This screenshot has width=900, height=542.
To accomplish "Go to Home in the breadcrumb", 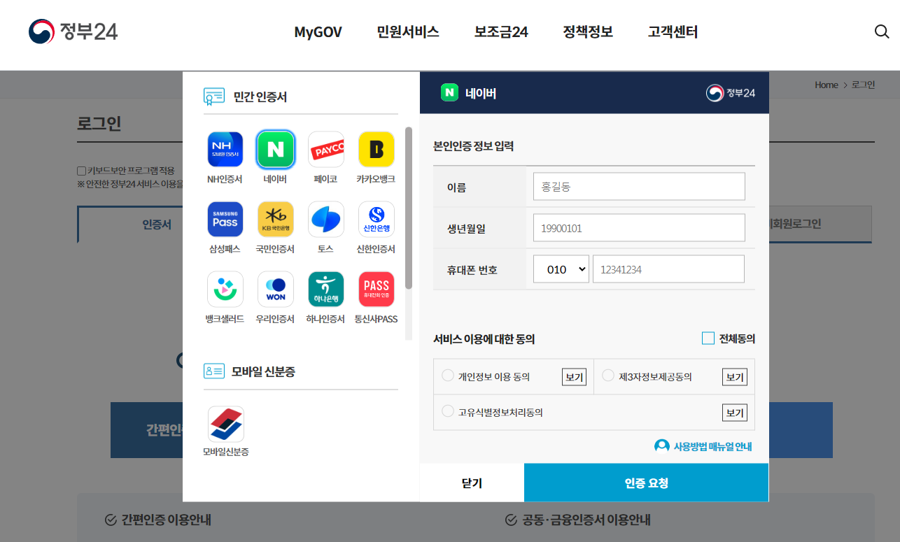I will tap(826, 85).
